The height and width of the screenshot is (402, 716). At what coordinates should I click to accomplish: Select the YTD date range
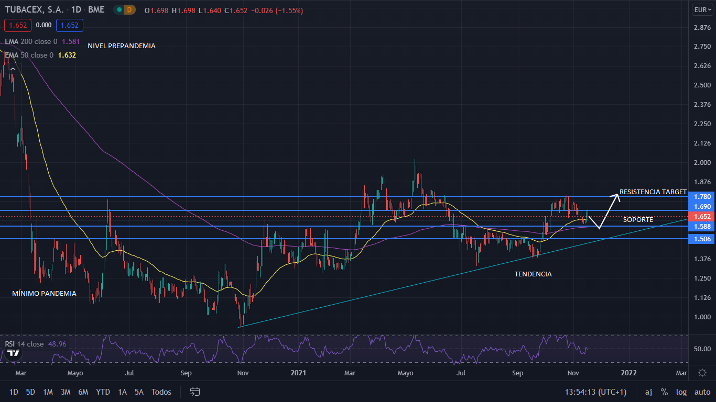[x=103, y=392]
